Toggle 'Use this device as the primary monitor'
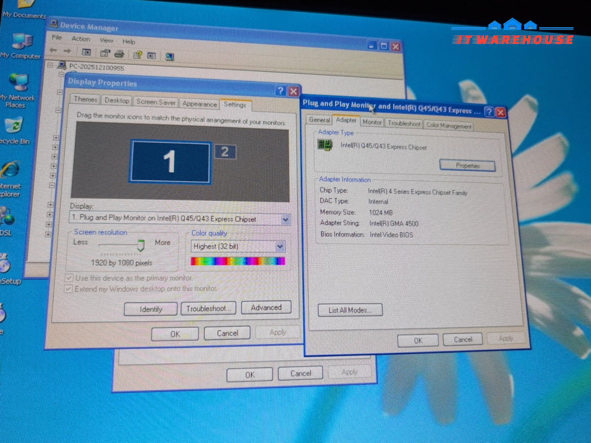 tap(69, 278)
